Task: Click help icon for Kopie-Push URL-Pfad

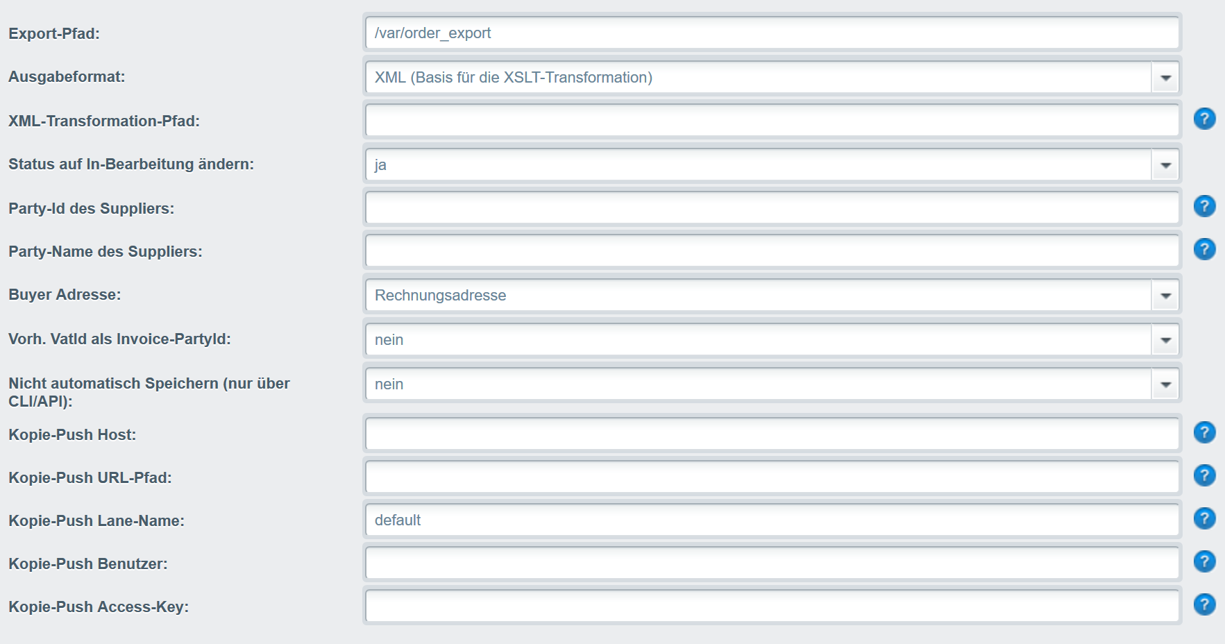Action: (x=1204, y=475)
